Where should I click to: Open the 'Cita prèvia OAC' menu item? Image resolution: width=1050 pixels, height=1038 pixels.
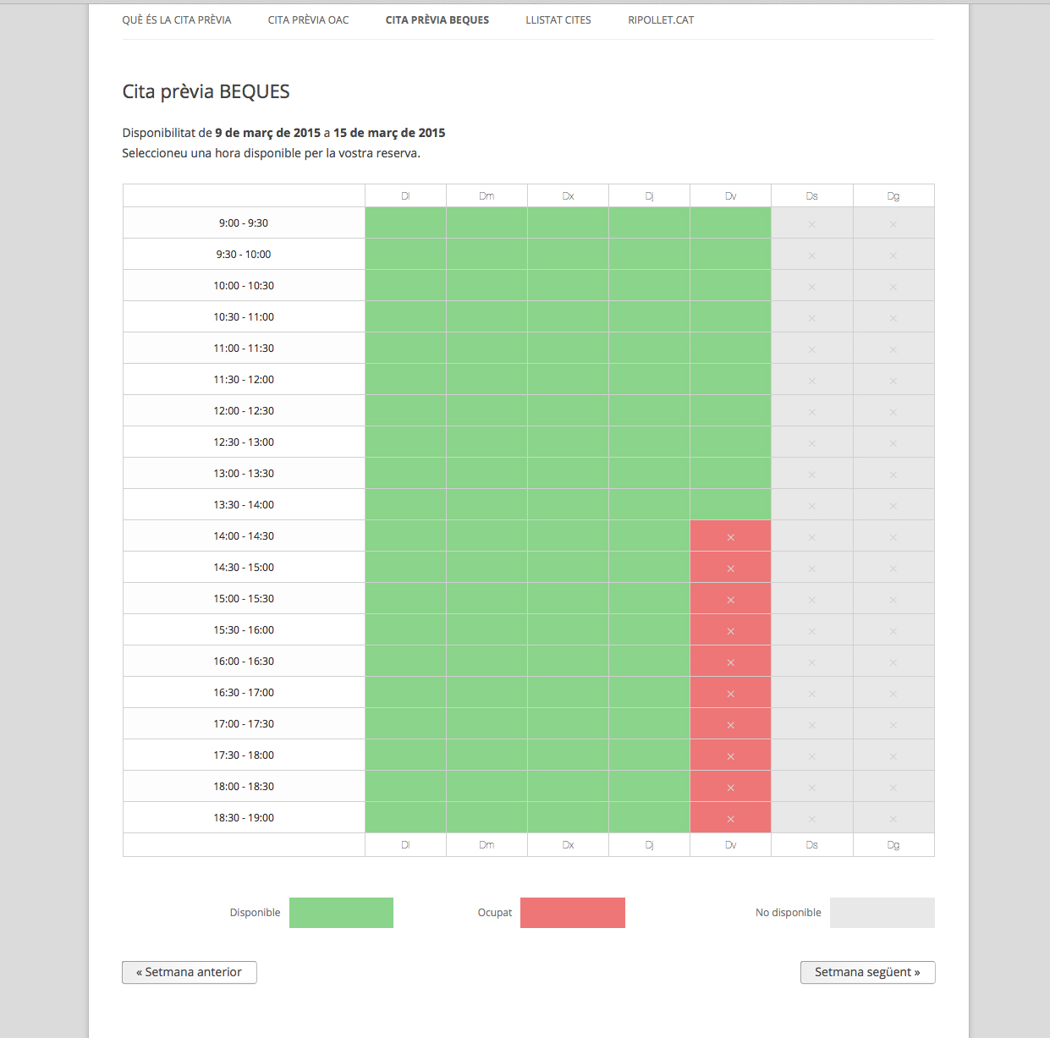tap(308, 20)
